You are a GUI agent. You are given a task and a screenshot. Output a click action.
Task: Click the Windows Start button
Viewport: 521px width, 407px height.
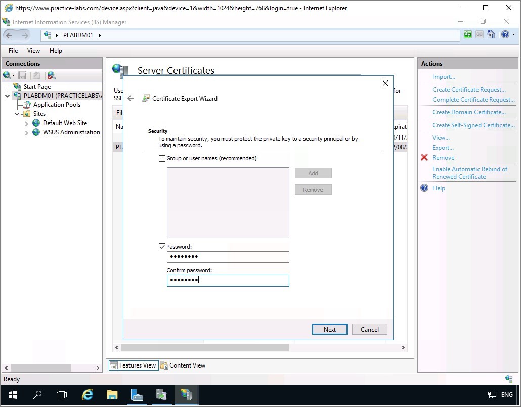coord(13,395)
